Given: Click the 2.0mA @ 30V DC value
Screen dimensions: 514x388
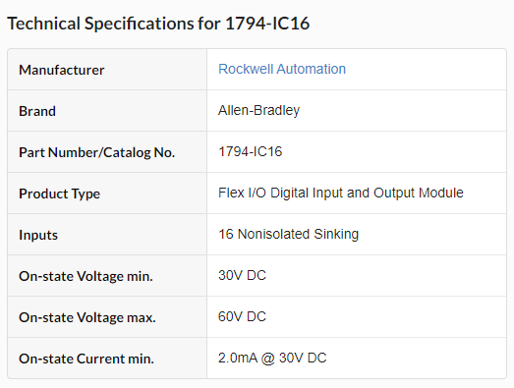Looking at the screenshot, I should [272, 359].
